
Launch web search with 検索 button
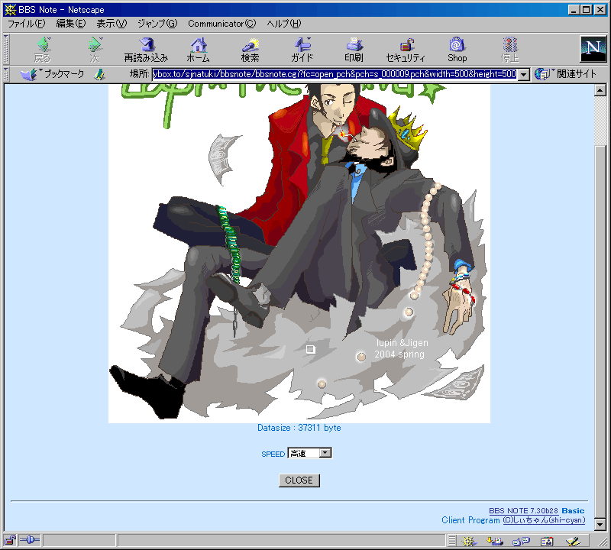coord(250,50)
